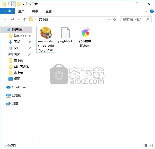Select the 安下载帮助.htm file icon
This screenshot has height=149, width=155.
point(85,33)
